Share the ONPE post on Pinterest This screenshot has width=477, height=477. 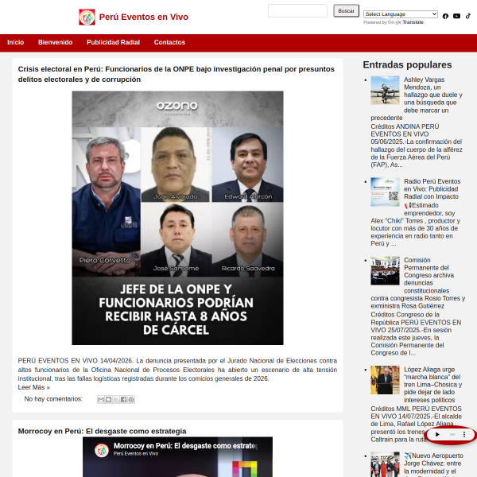(131, 399)
